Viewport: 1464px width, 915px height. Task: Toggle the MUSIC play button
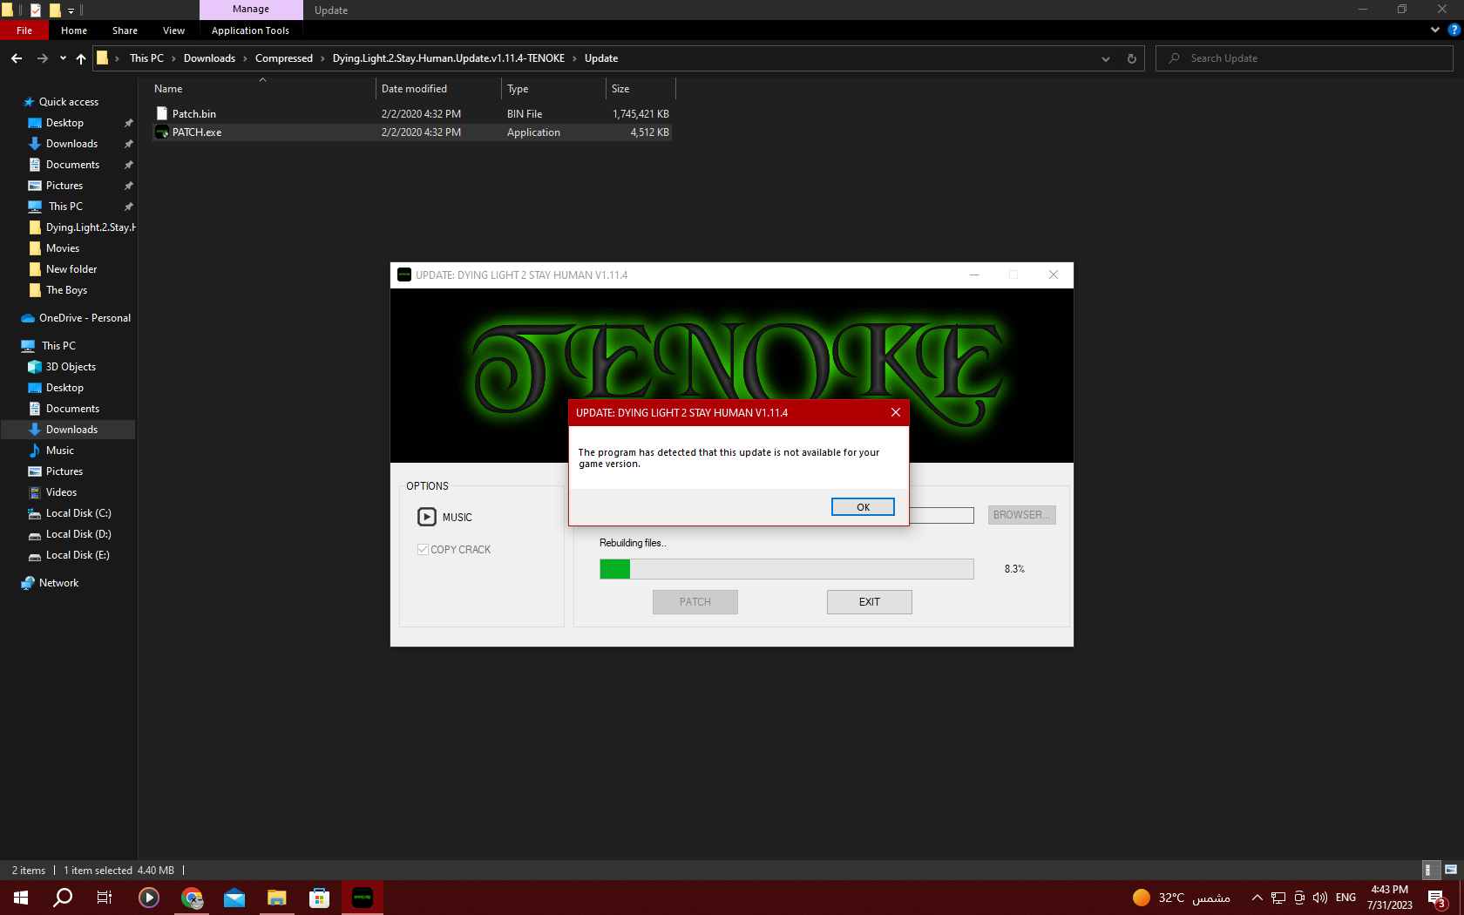pos(427,517)
